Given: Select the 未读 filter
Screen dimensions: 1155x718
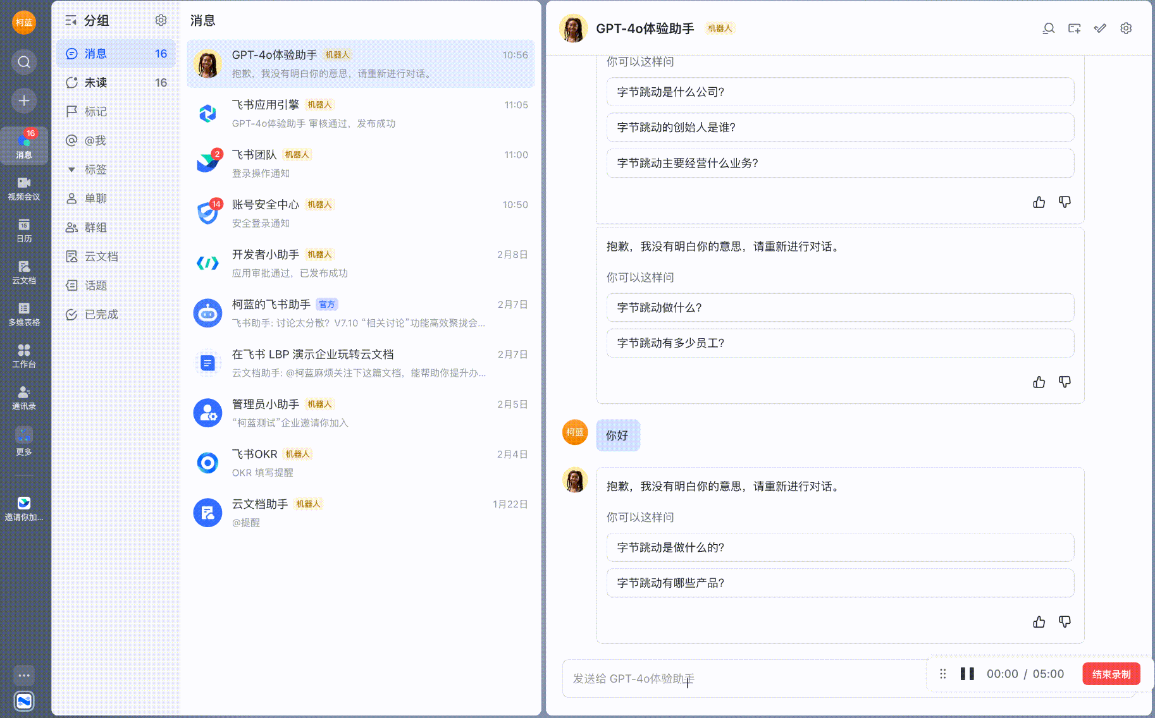Looking at the screenshot, I should click(x=116, y=83).
